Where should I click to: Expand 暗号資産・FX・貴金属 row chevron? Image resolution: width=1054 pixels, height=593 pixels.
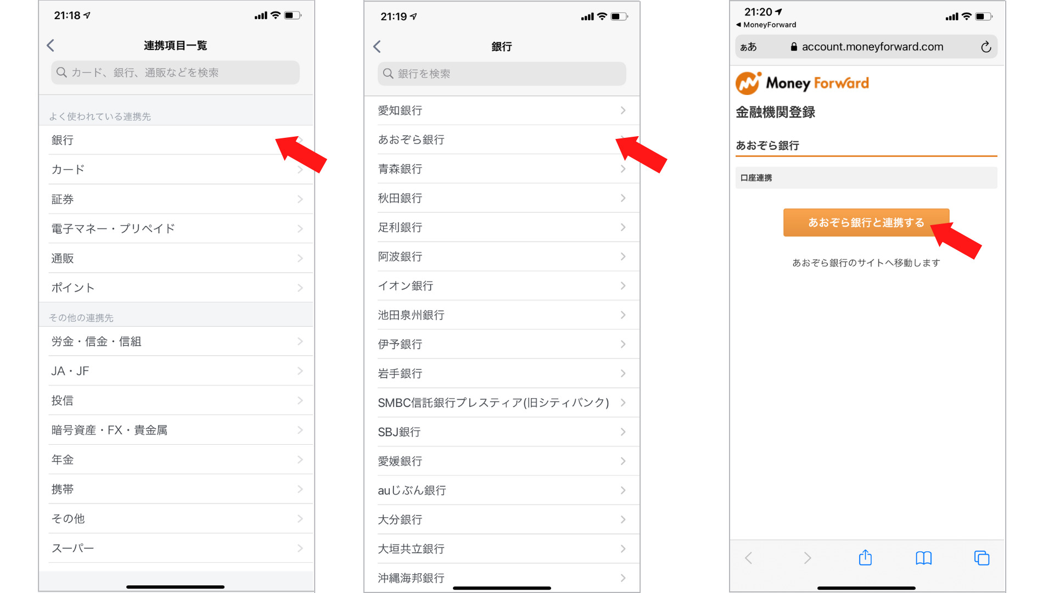coord(300,430)
